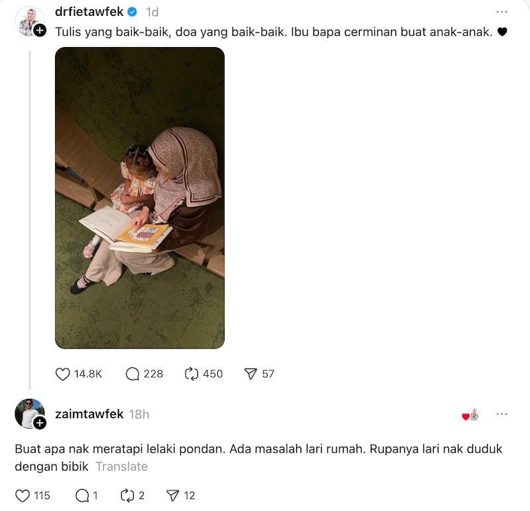Repost drfietawfek's post
Image resolution: width=530 pixels, height=511 pixels.
click(191, 374)
